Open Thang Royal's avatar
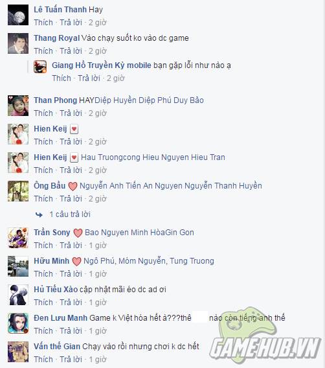The height and width of the screenshot is (368, 325). pos(18,43)
